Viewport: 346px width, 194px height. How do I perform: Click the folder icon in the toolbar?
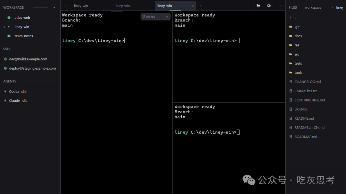[x=259, y=5]
